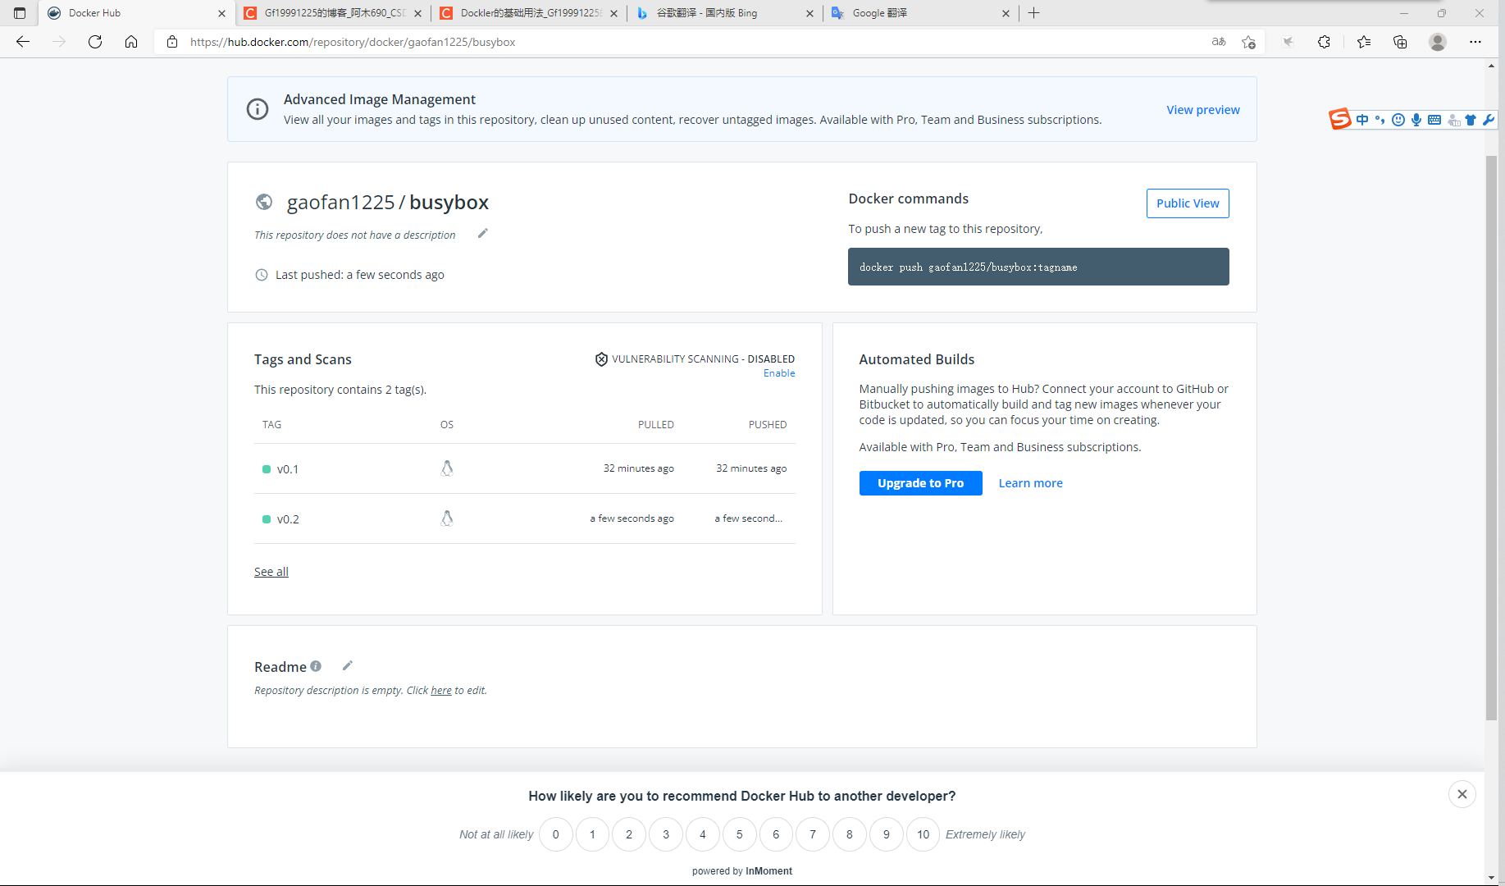Screen dimensions: 1505x886
Task: Rate recommendation score 1
Action: (x=592, y=834)
